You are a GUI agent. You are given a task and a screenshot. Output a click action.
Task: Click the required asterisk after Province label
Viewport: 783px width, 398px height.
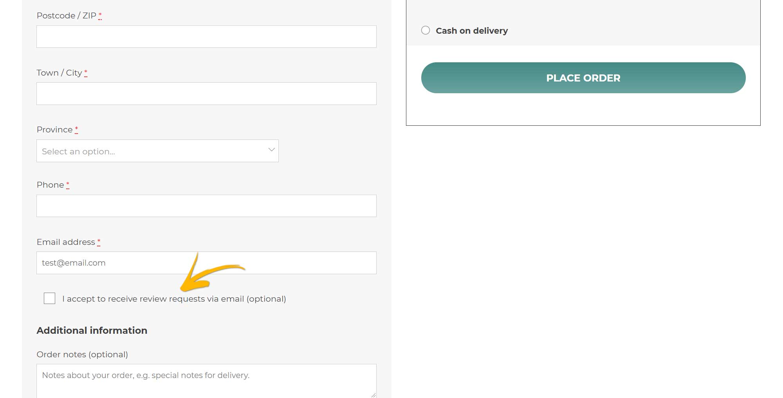pos(76,129)
